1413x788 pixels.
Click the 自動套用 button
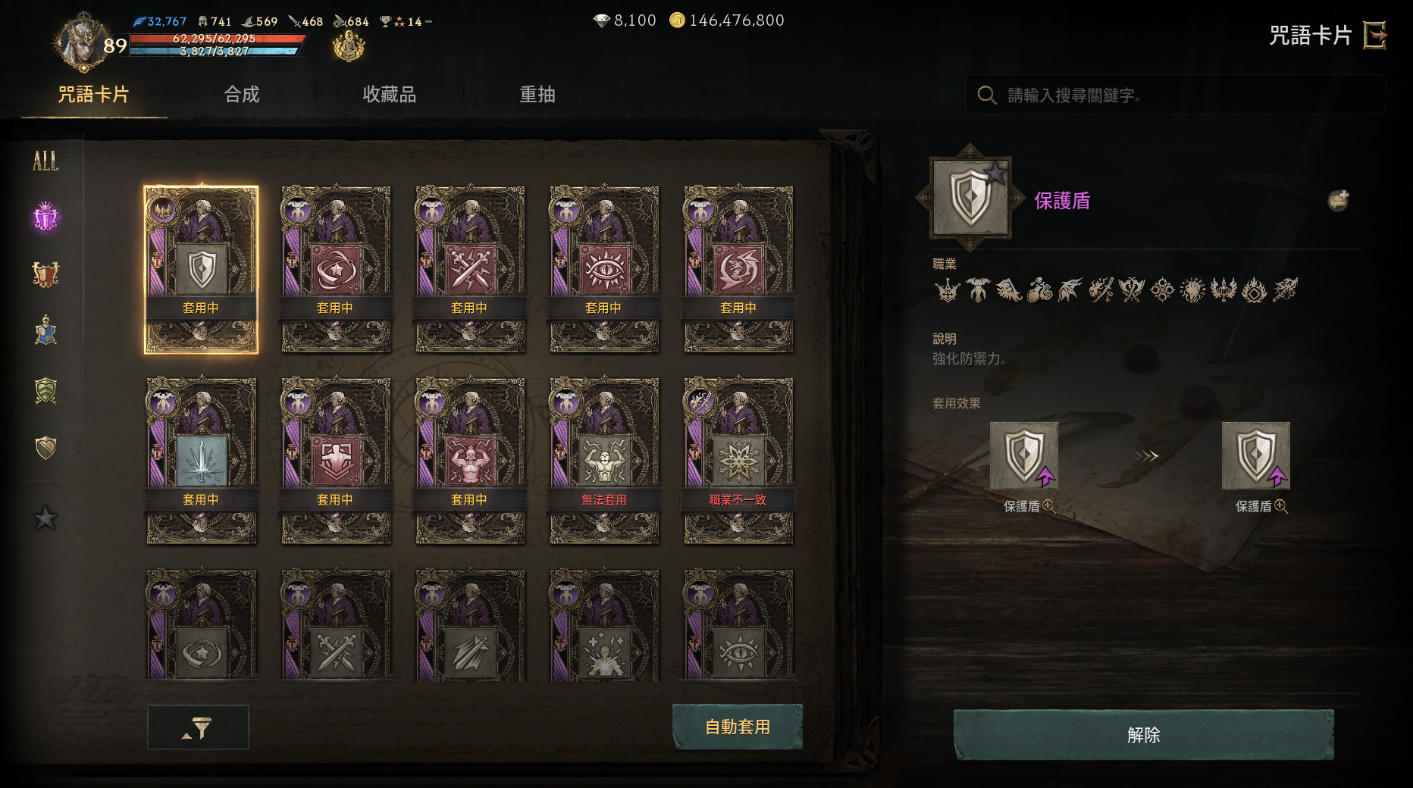pyautogui.click(x=738, y=727)
